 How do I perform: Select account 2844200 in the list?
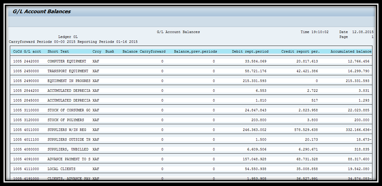[31, 91]
